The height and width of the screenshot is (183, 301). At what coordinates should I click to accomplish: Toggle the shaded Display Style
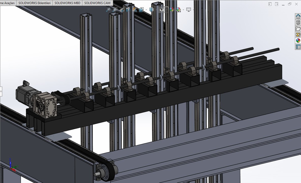[151, 9]
